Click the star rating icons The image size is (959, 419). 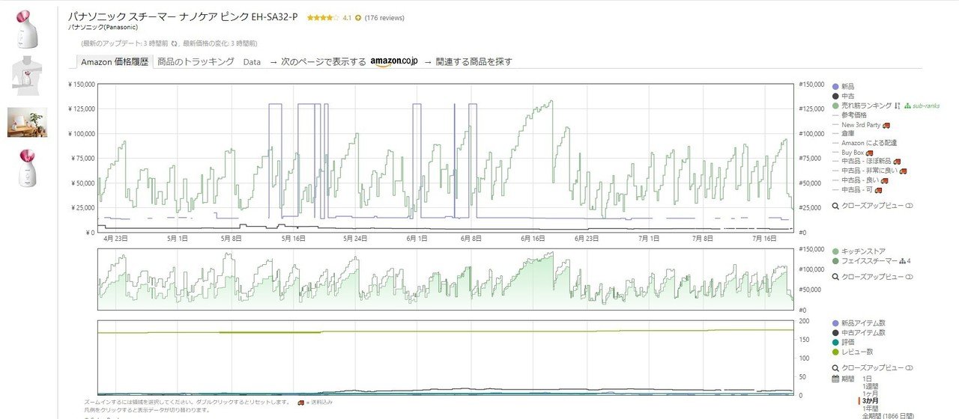point(322,17)
